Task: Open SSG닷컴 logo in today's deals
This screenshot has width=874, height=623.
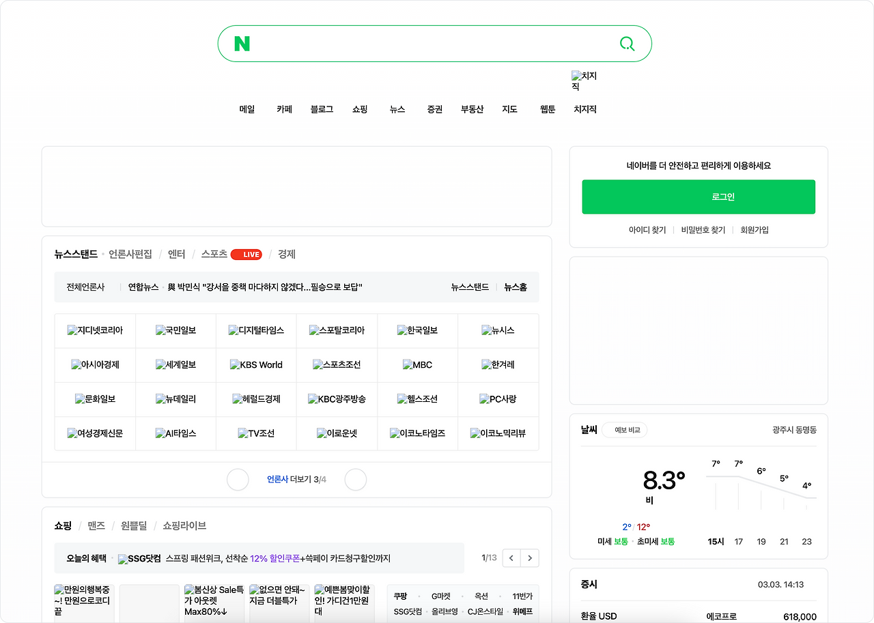Action: click(139, 559)
